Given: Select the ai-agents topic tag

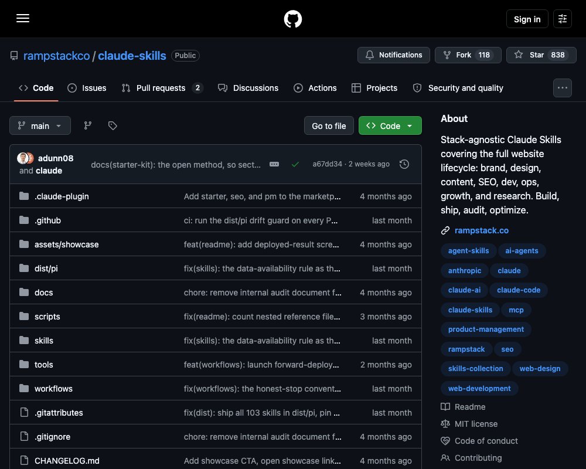Looking at the screenshot, I should pos(522,250).
